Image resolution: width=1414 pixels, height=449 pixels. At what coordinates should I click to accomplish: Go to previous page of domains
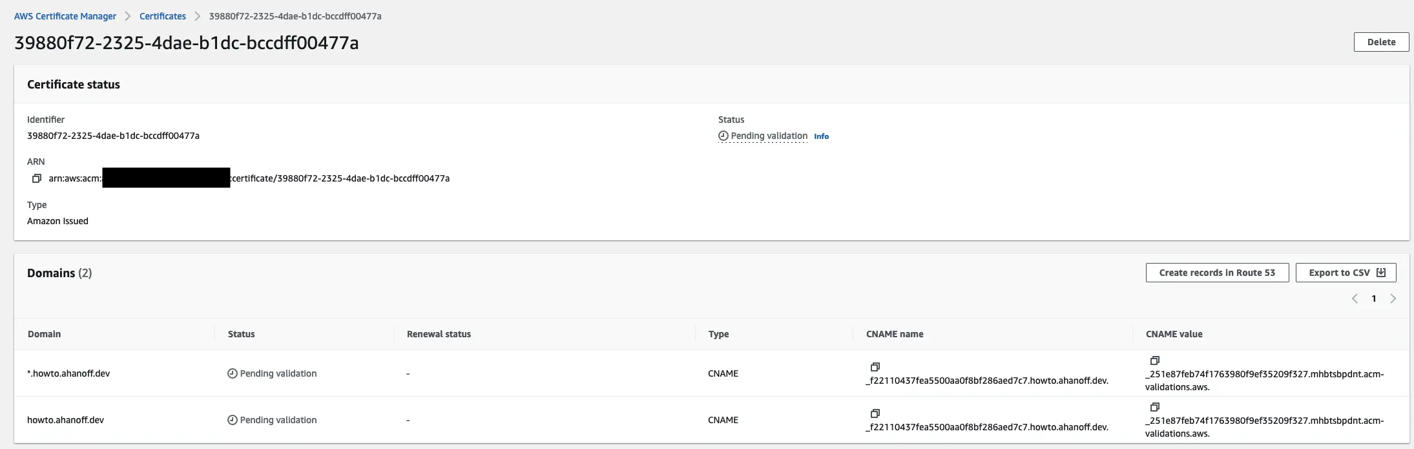tap(1355, 298)
